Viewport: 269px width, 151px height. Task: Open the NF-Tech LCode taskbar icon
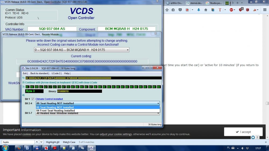(91, 148)
